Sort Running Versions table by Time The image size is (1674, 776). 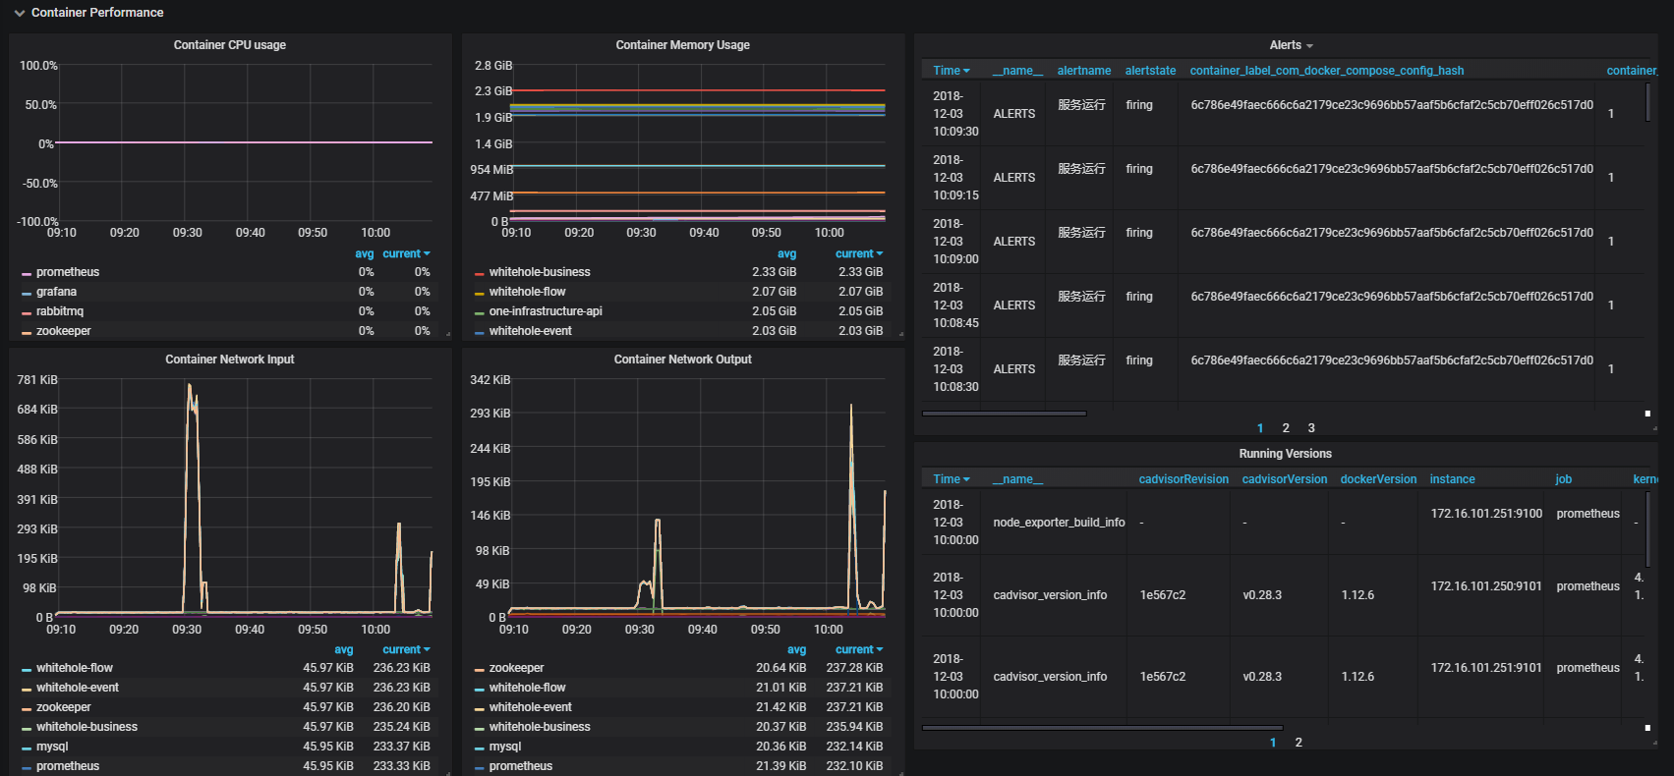tap(951, 479)
